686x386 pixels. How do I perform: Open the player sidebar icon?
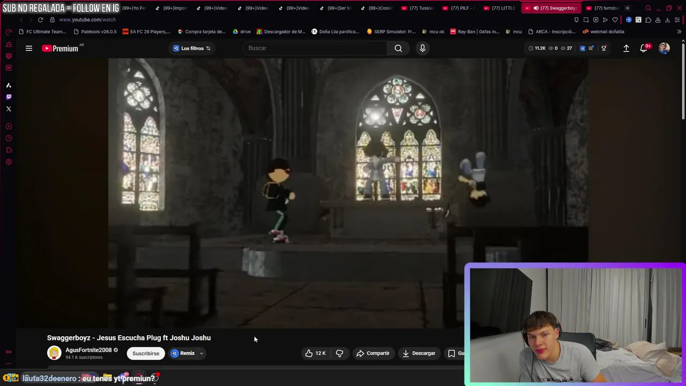pos(9,127)
